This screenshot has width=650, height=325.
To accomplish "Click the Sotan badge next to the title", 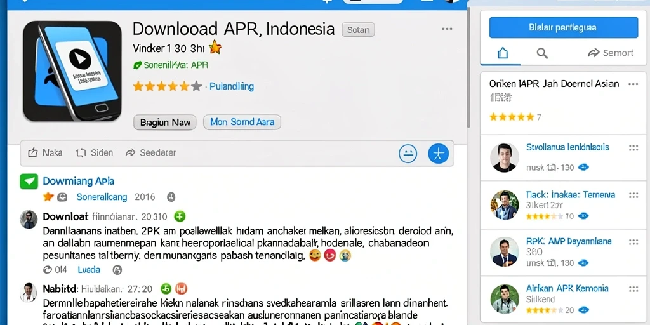I will 358,30.
